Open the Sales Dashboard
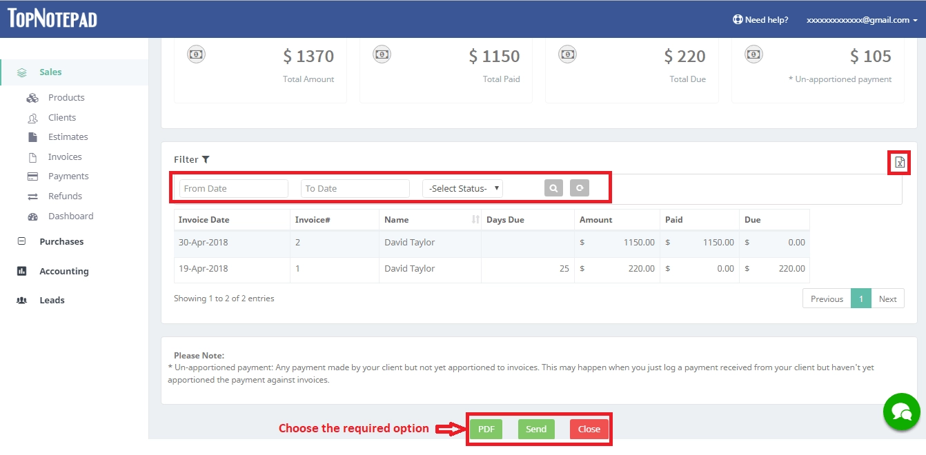Screen dimensions: 926x455 (71, 216)
